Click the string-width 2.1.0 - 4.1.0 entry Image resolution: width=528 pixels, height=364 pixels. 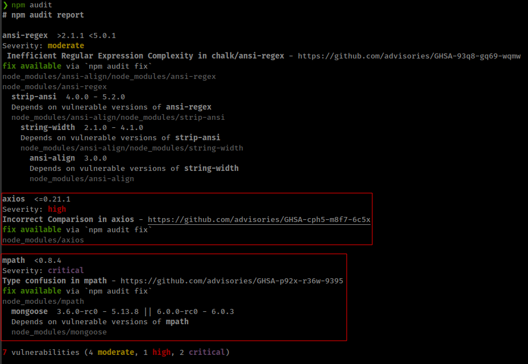[x=82, y=128]
